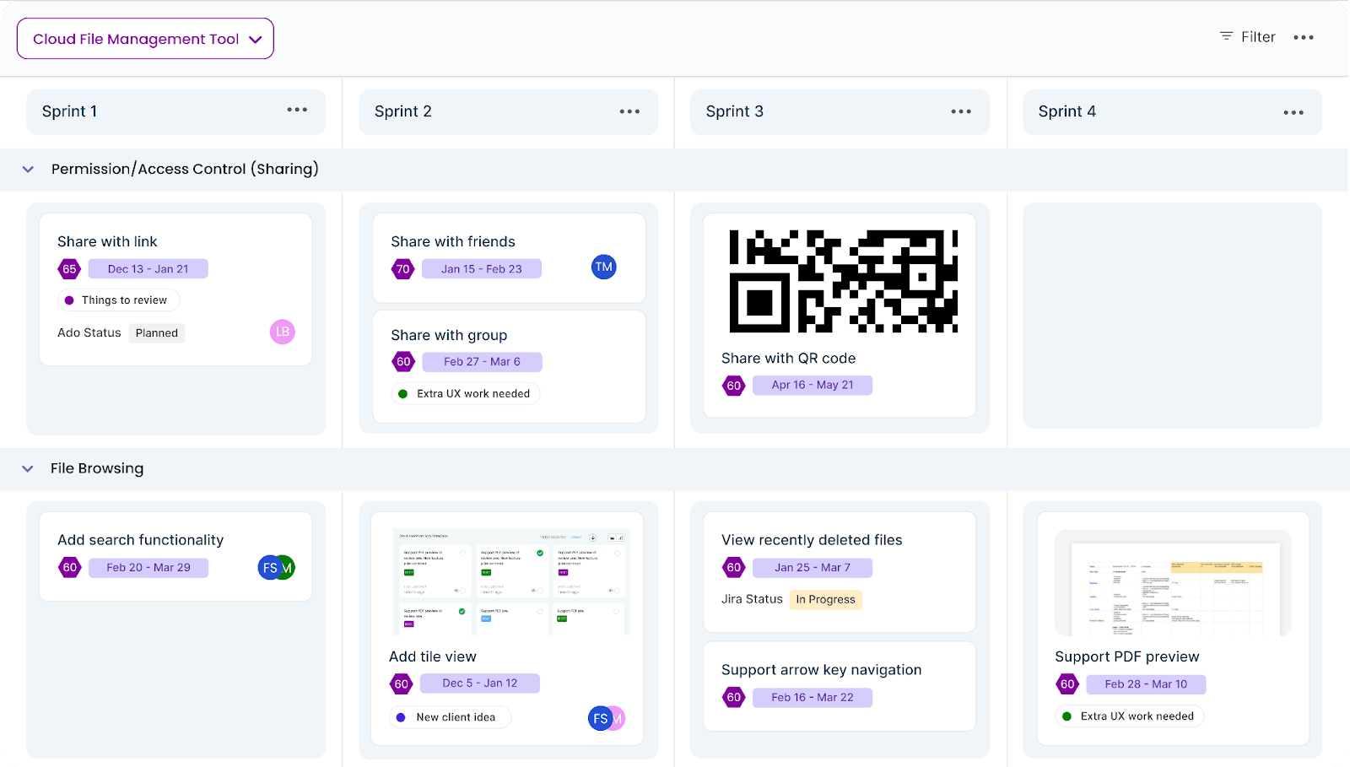Screen dimensions: 1350x767
Task: Collapse the Permission/Access Control (Sharing) section
Action: point(28,170)
